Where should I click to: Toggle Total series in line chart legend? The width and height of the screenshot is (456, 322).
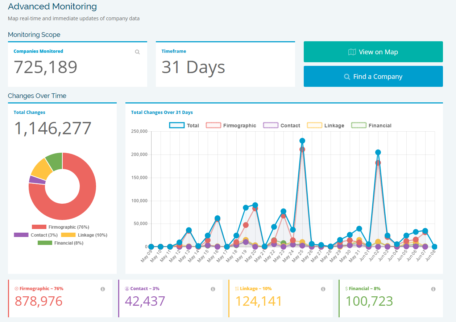coord(184,126)
